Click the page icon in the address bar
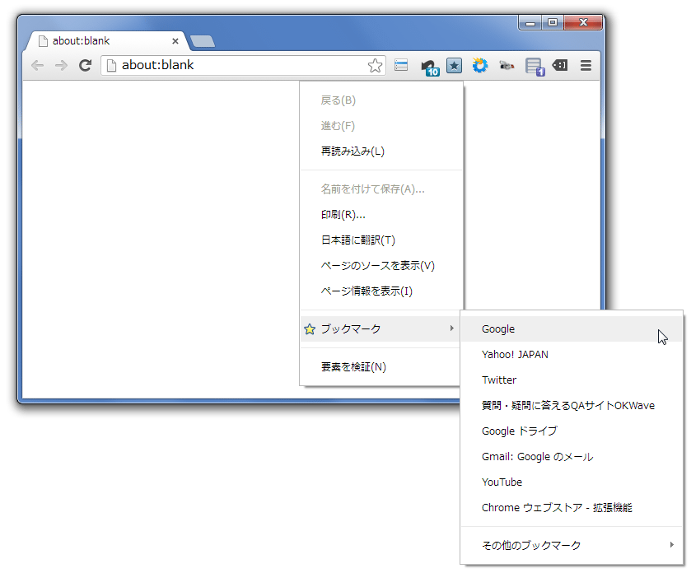This screenshot has height=573, width=691. (x=112, y=66)
